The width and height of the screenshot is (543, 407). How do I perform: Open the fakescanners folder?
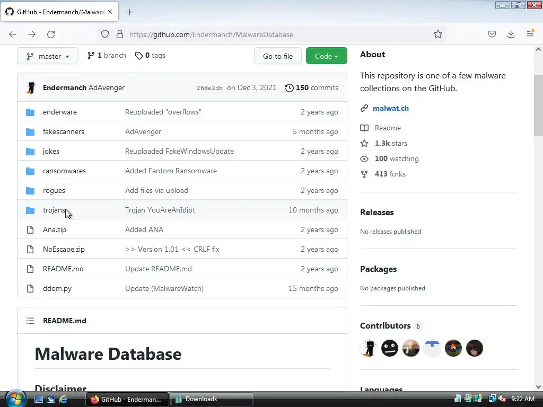coord(64,131)
